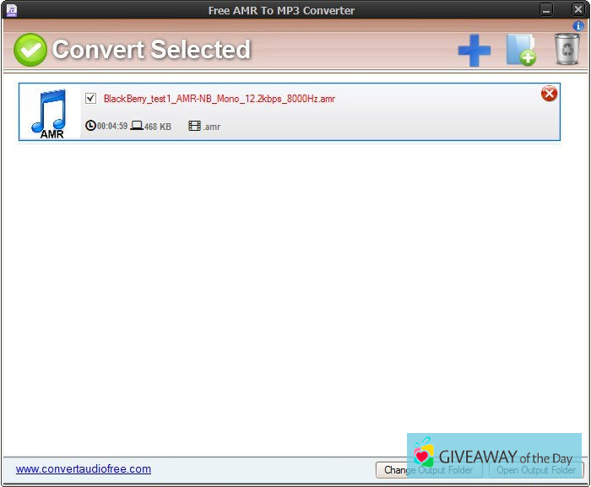Image resolution: width=591 pixels, height=487 pixels.
Task: Click the green checkmark Convert icon
Action: 30,50
